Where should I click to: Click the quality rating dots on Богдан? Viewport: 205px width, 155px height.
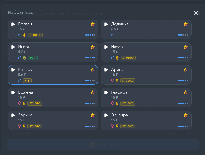pyautogui.click(x=90, y=35)
